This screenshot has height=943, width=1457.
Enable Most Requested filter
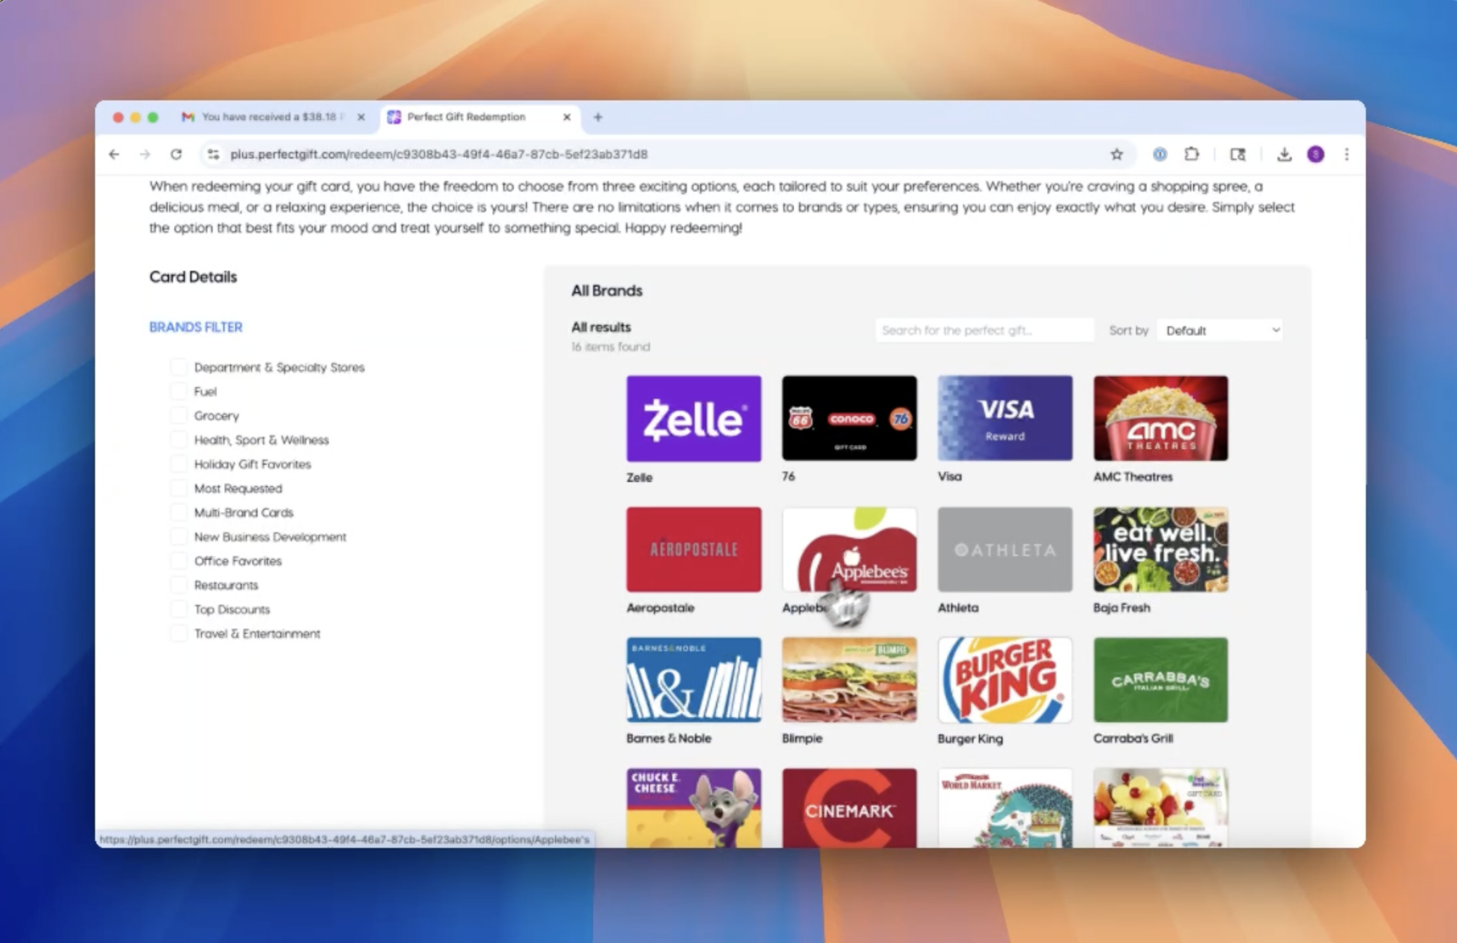pos(178,488)
